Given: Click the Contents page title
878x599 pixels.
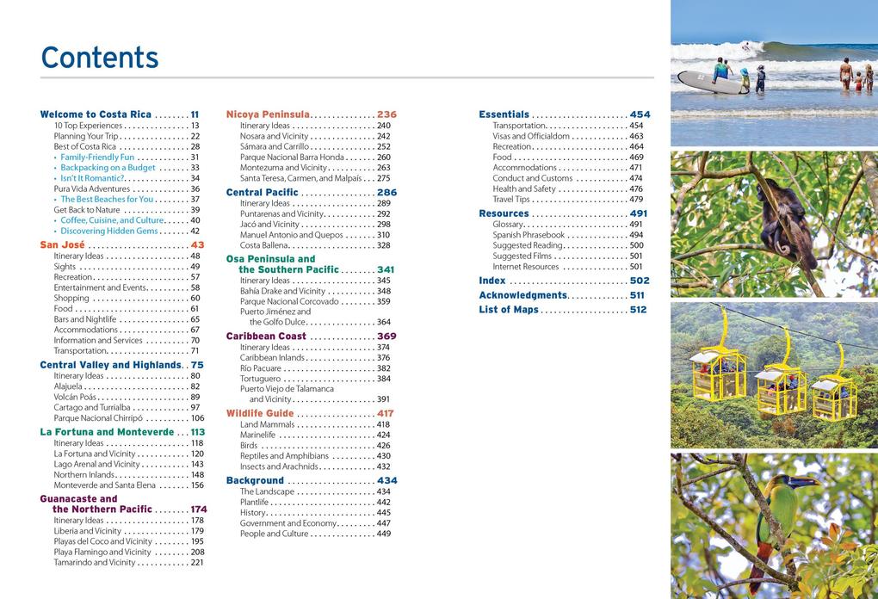Looking at the screenshot, I should (x=100, y=58).
